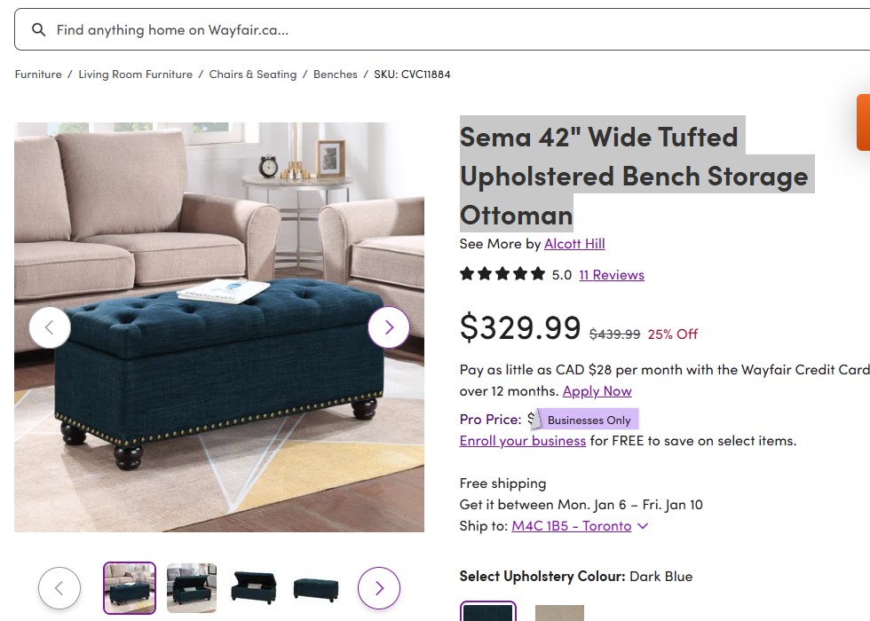Open M4C 1B5 - Toronto location selector
870x621 pixels.
(x=572, y=525)
